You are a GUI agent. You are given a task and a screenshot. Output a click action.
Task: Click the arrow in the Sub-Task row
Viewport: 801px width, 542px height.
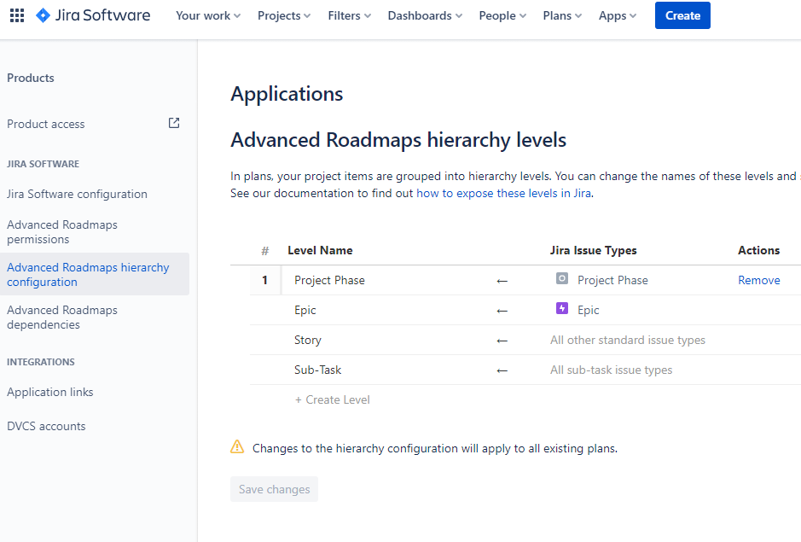click(502, 370)
